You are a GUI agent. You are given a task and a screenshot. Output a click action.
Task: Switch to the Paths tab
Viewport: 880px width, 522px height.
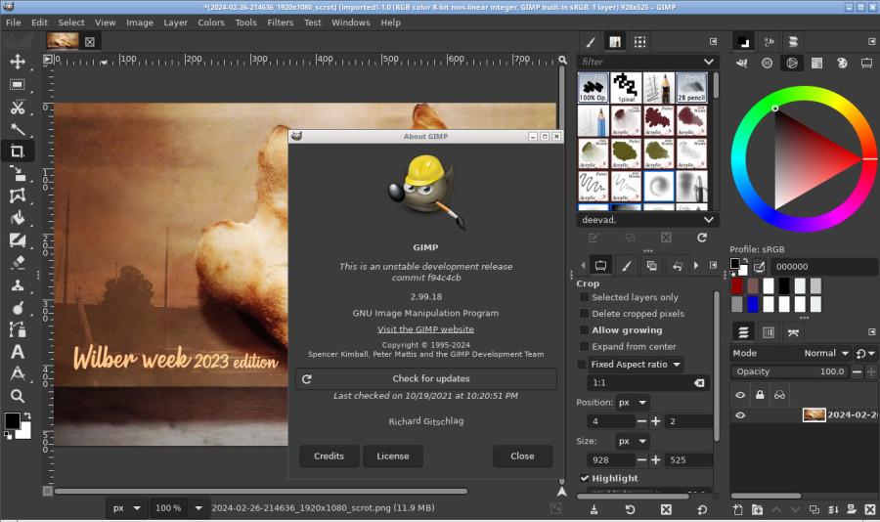click(x=793, y=332)
